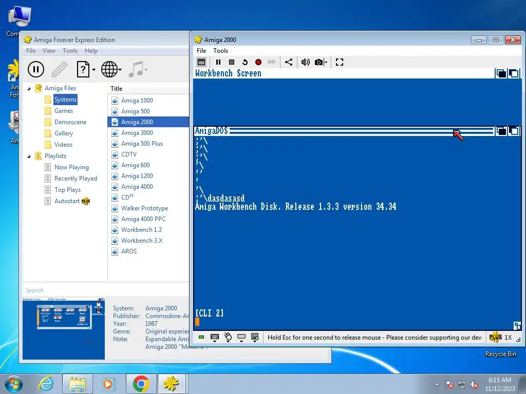Viewport: 526px width, 394px height.
Task: Collapse the Playlists tree node
Action: click(x=29, y=156)
